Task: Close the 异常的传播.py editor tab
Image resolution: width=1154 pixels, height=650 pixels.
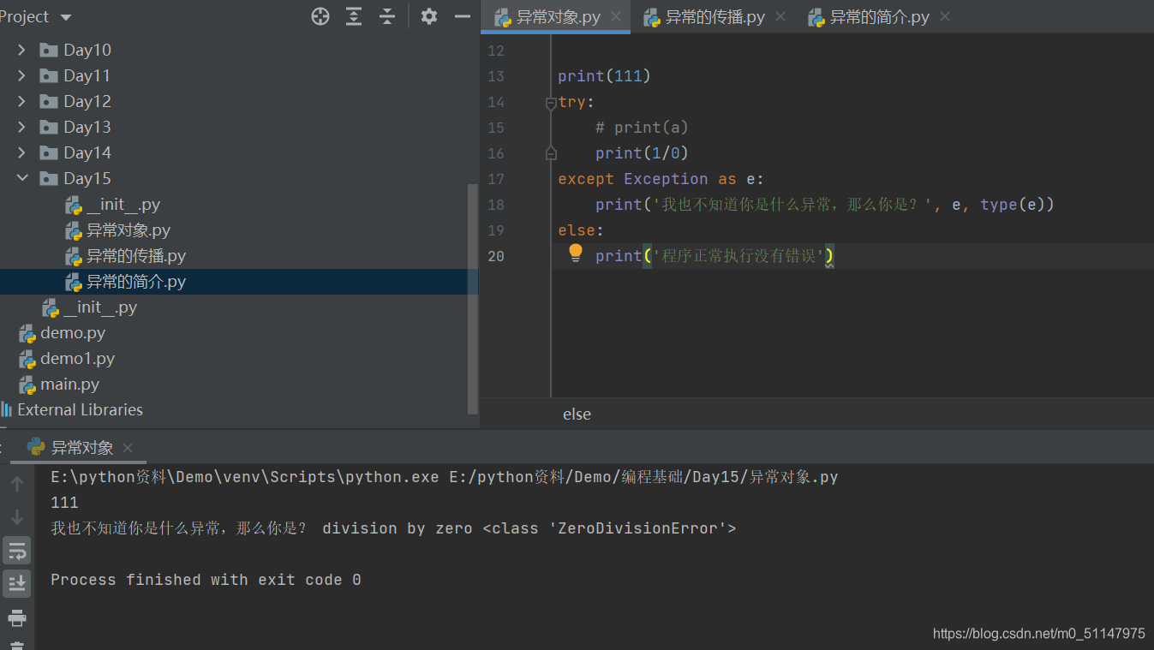Action: [x=780, y=16]
